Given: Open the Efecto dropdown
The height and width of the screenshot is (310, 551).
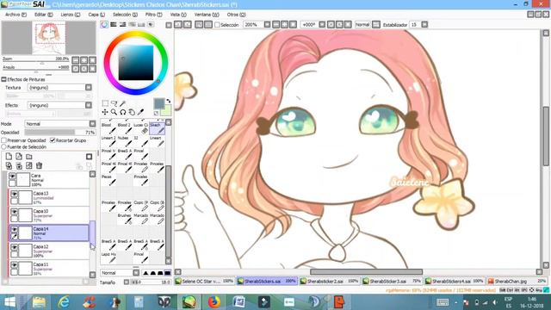Looking at the screenshot, I should [89, 105].
